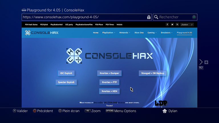The image size is (219, 123).
Task: Launch Xvortex + Dumper payload
Action: 109,73
